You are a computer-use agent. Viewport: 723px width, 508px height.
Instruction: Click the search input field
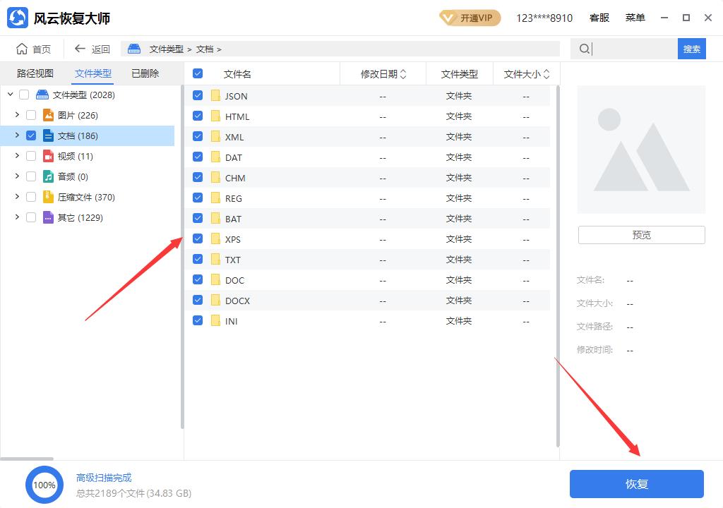pyautogui.click(x=633, y=49)
